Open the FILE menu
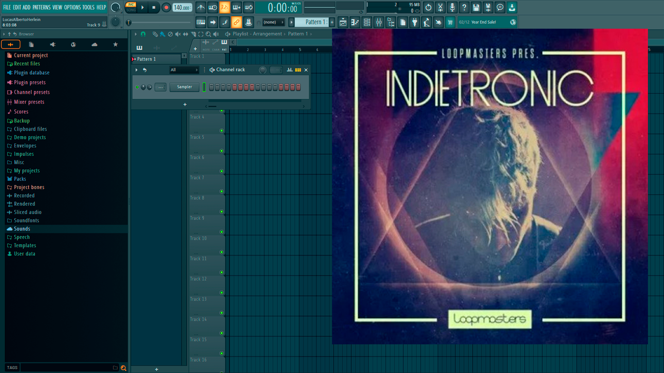 coord(7,7)
